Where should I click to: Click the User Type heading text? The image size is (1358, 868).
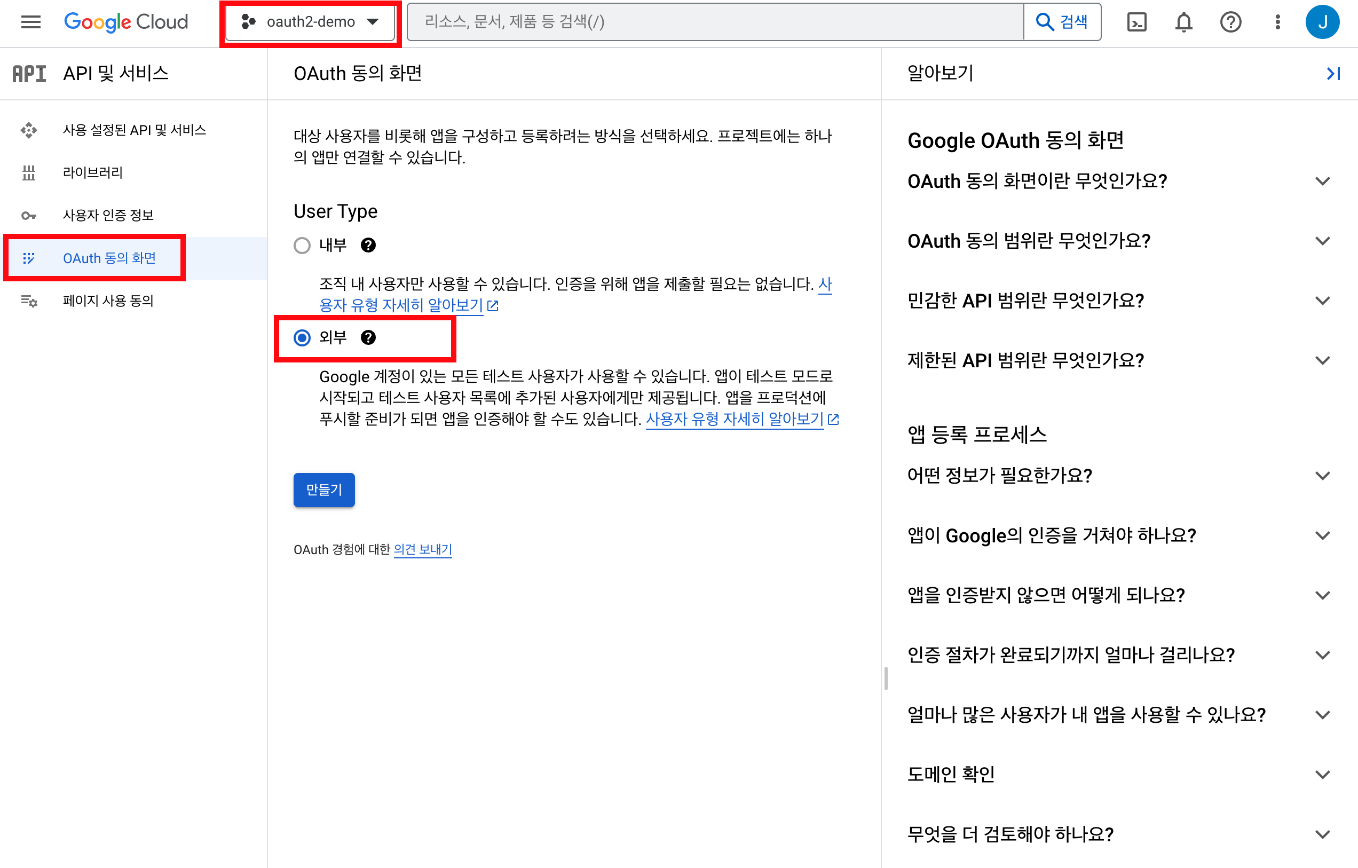point(336,211)
